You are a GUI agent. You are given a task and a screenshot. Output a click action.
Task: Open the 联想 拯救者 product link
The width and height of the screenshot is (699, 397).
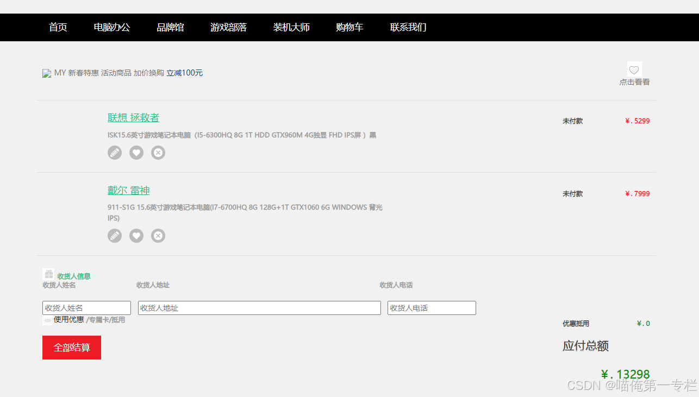tap(133, 118)
